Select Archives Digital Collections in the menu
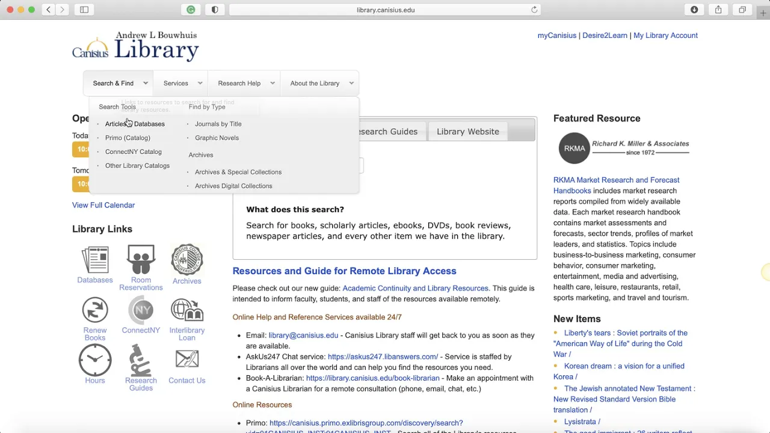Image resolution: width=770 pixels, height=433 pixels. coord(233,186)
